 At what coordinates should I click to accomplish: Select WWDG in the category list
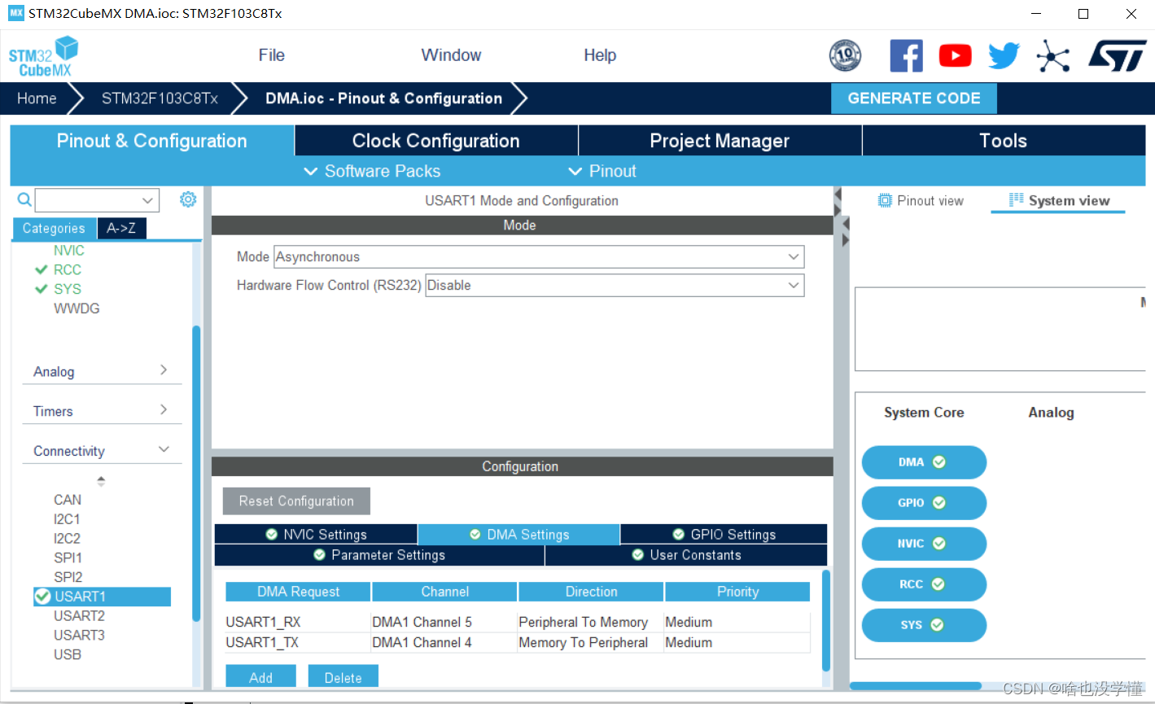pyautogui.click(x=77, y=308)
